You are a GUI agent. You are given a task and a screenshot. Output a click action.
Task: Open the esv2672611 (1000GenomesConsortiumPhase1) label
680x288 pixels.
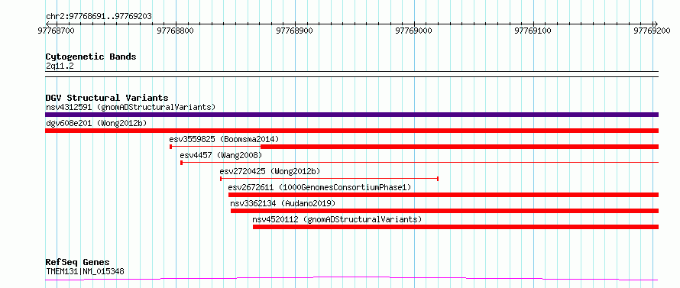pyautogui.click(x=319, y=187)
